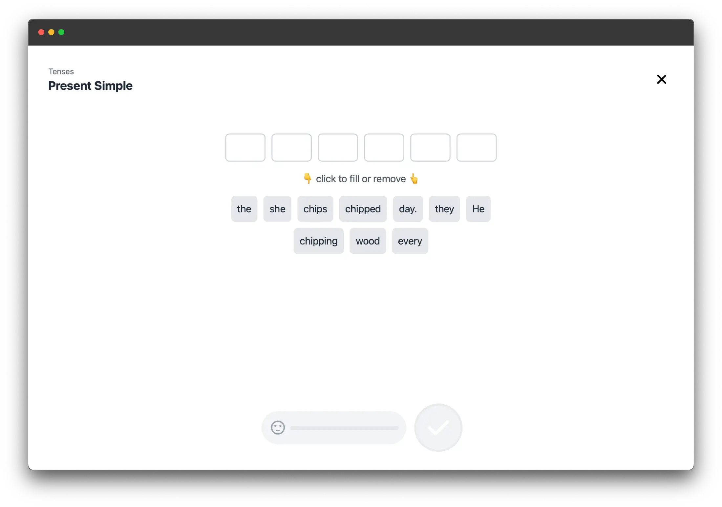Click the 'Present Simple' section header
This screenshot has height=507, width=722.
(x=90, y=86)
